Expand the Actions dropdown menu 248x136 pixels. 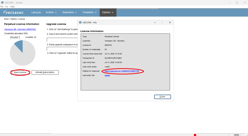pos(51,12)
